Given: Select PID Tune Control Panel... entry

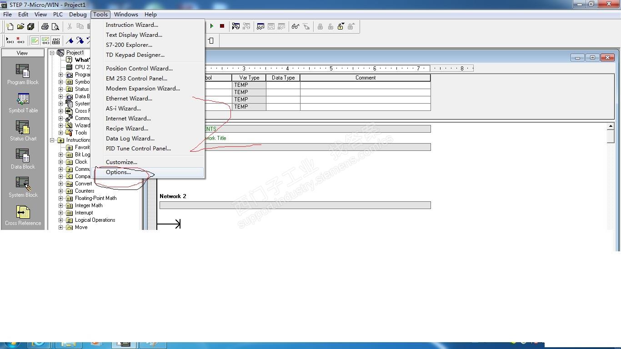Looking at the screenshot, I should click(148, 149).
